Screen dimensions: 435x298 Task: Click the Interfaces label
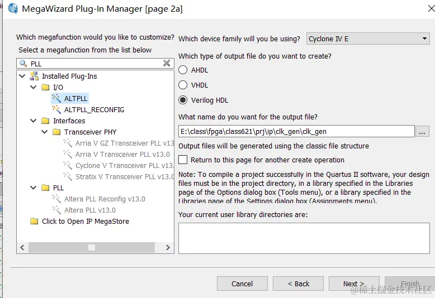point(69,121)
